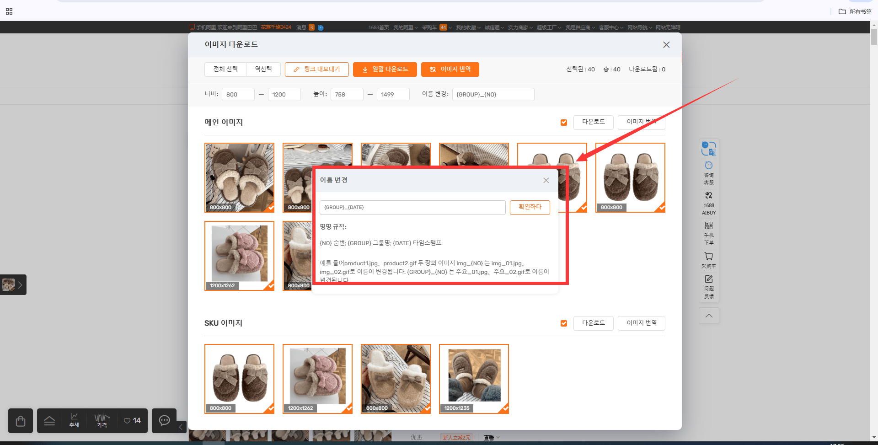Click the rename pattern input field in dialog

pyautogui.click(x=412, y=207)
